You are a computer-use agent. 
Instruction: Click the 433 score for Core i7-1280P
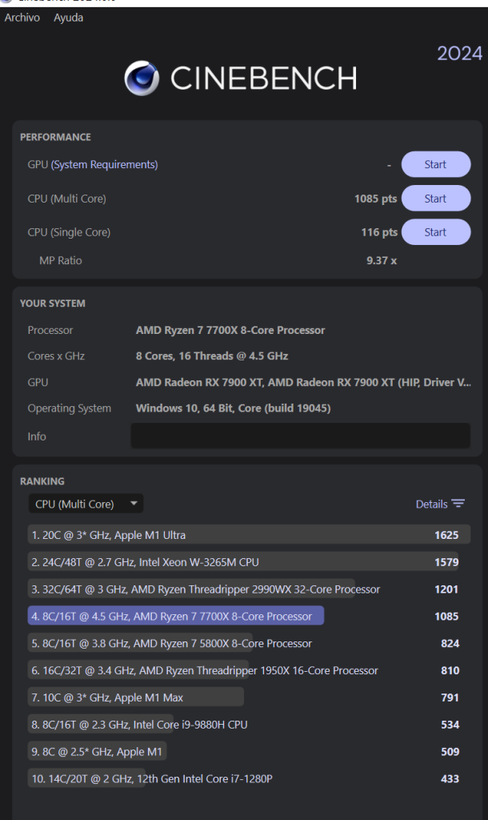tap(450, 778)
